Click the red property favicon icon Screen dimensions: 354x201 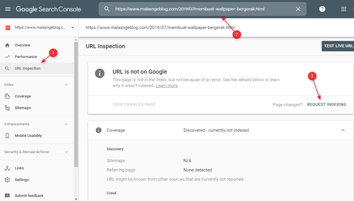(x=8, y=28)
